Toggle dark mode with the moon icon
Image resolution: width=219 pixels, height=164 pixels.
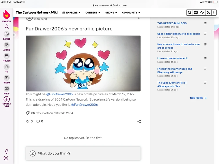pos(208,12)
